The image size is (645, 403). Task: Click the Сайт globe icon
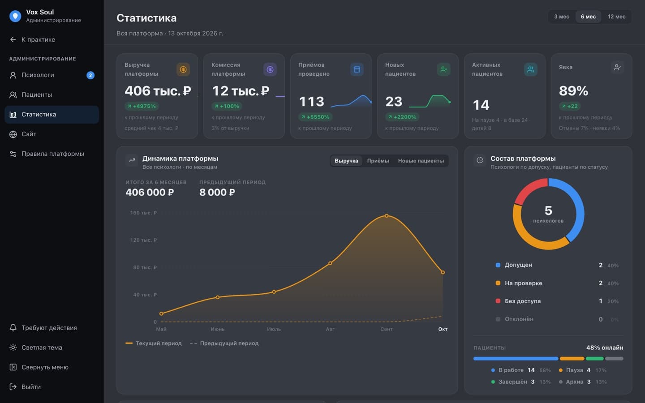click(x=13, y=134)
